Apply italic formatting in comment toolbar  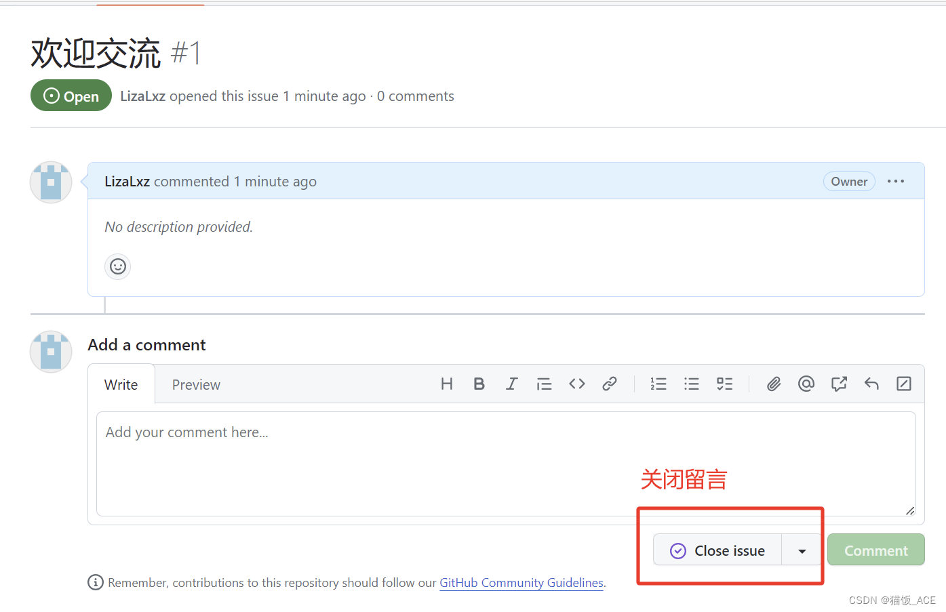click(511, 384)
